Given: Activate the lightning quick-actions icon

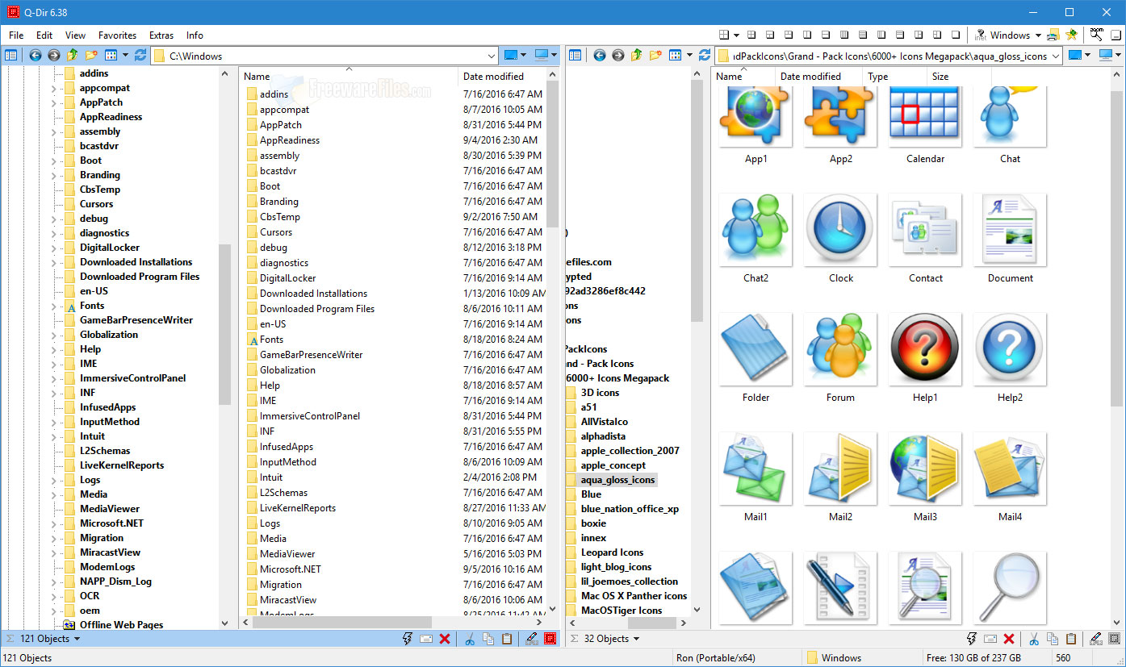Looking at the screenshot, I should [407, 638].
